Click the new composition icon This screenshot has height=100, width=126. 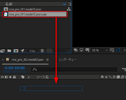point(16,51)
